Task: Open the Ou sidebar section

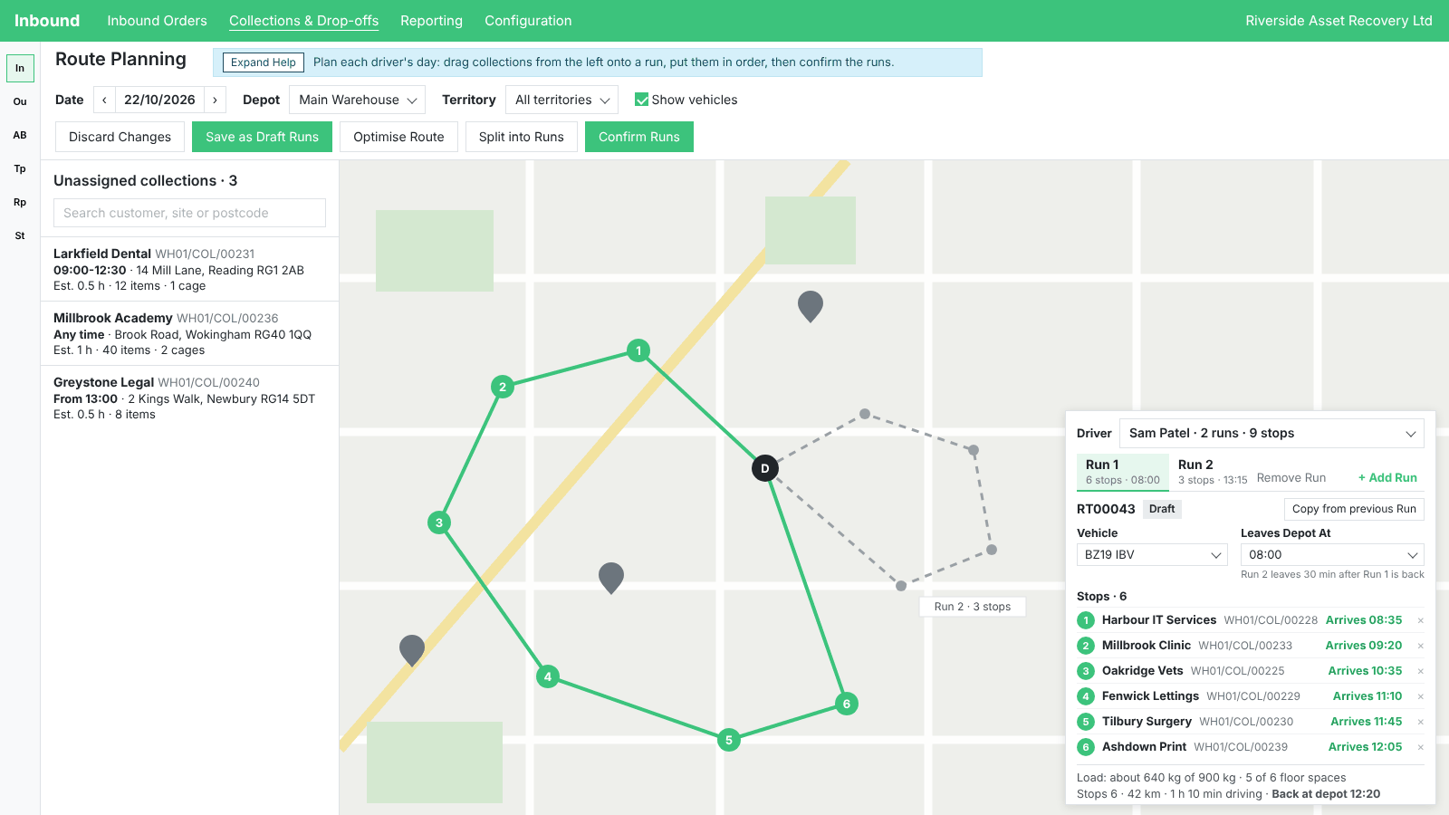Action: coord(20,101)
